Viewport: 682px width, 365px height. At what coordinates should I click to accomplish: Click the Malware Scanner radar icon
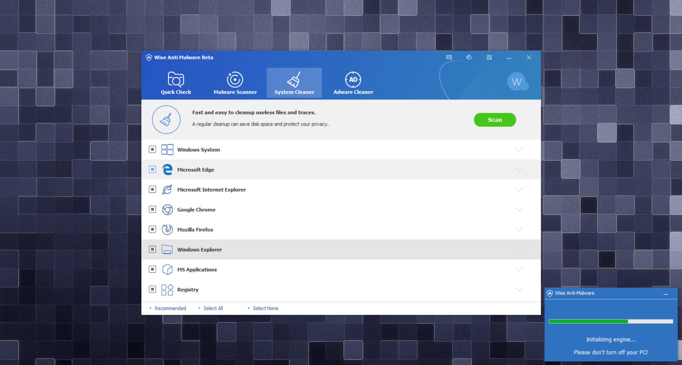[235, 80]
